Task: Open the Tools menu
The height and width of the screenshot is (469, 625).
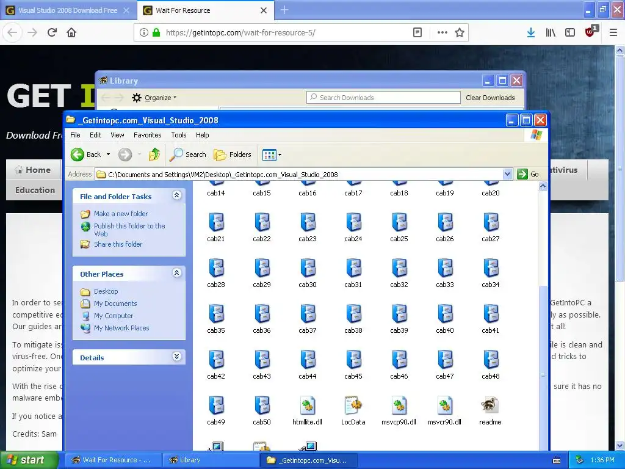Action: [x=179, y=135]
